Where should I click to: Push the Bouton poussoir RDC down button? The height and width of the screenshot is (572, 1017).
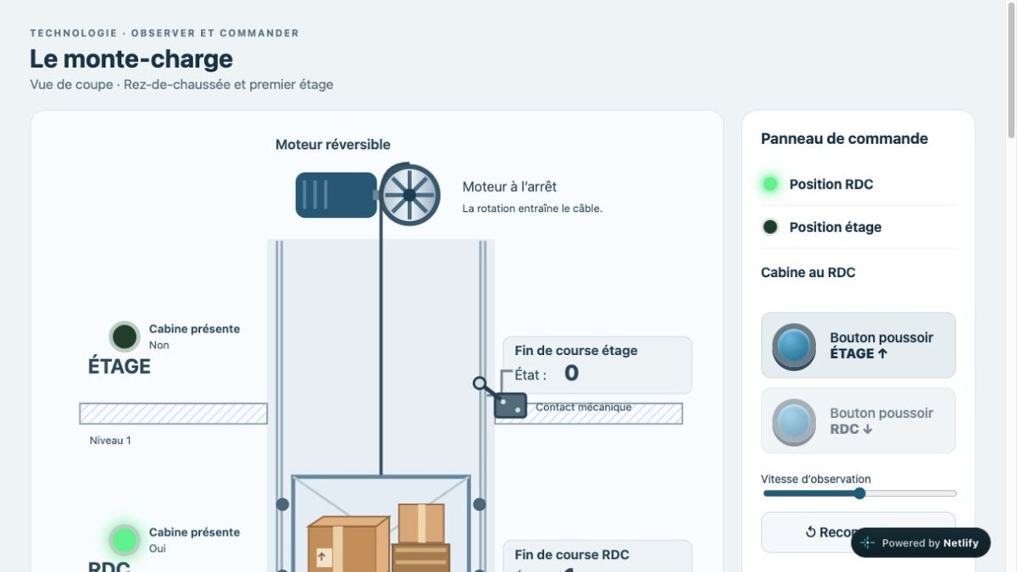click(859, 420)
